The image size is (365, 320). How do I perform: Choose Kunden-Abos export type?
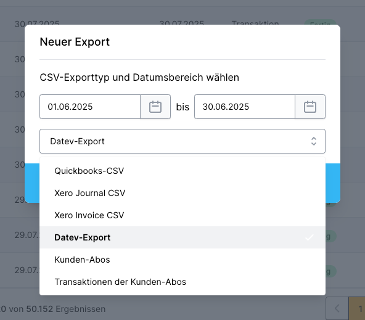(x=182, y=260)
